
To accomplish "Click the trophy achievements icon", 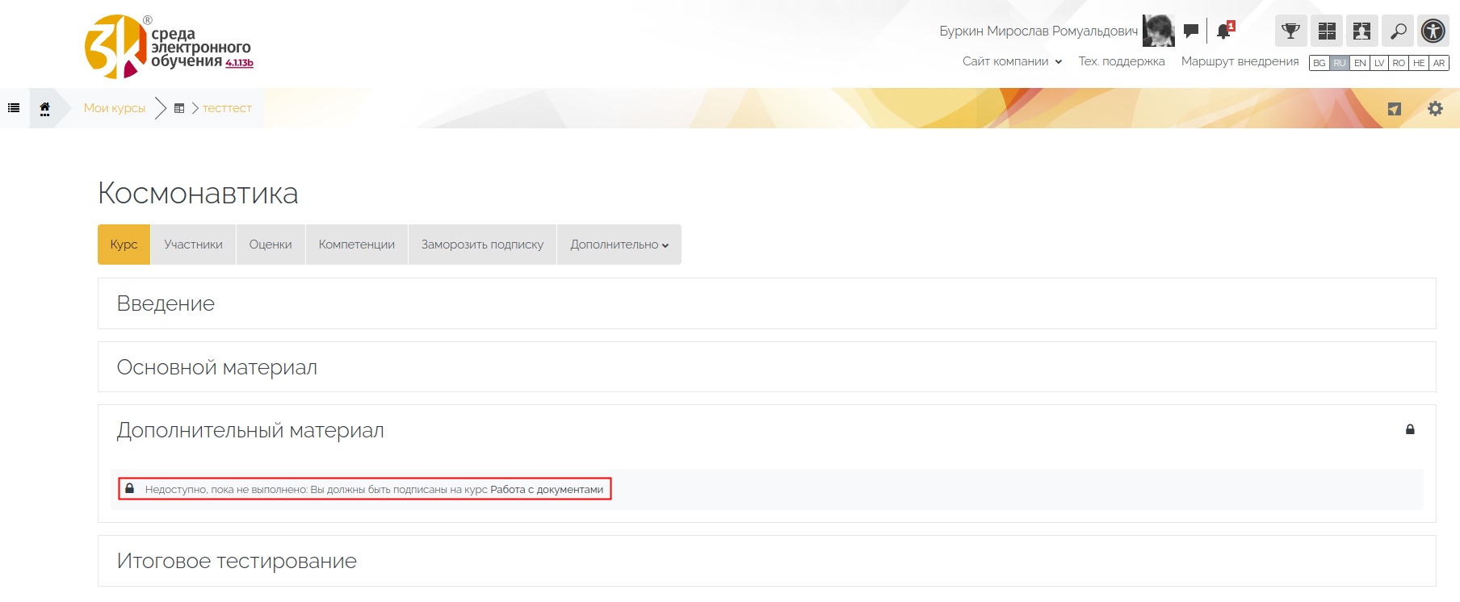I will (1290, 31).
